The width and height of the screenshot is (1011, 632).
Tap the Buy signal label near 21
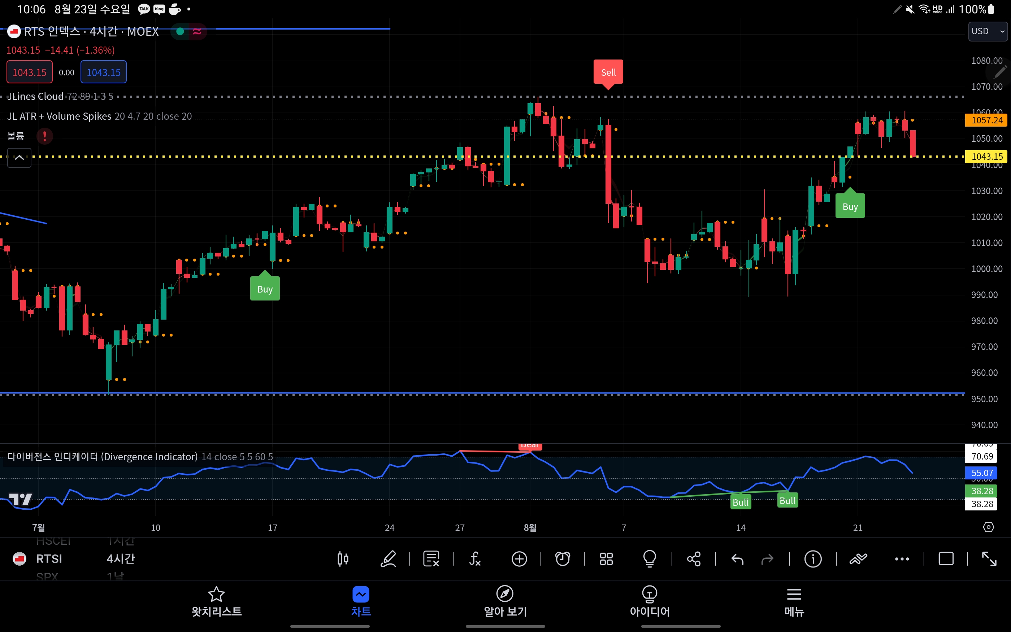click(850, 206)
